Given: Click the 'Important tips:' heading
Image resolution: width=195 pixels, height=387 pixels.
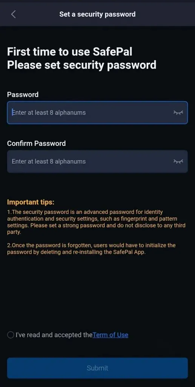Looking at the screenshot, I should [31, 202].
